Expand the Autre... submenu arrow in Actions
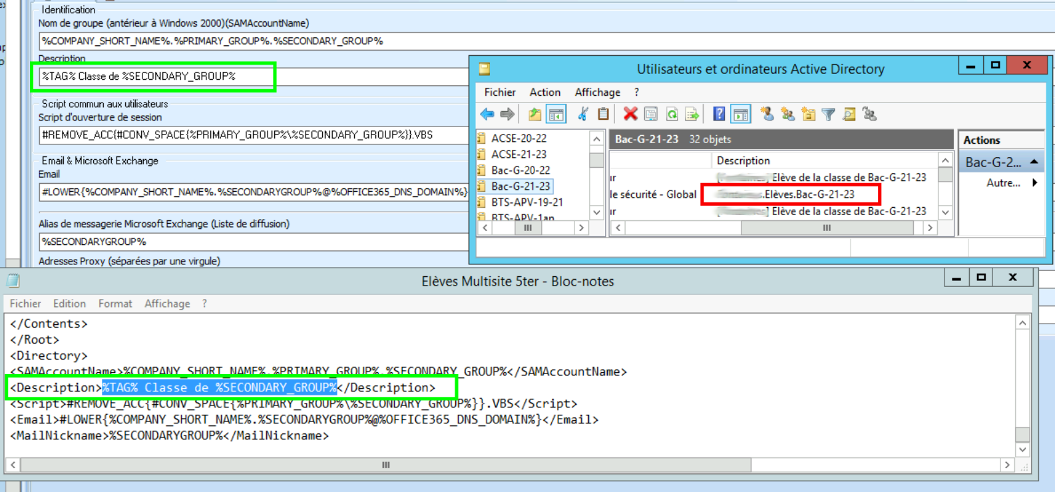The height and width of the screenshot is (492, 1055). 1035,182
